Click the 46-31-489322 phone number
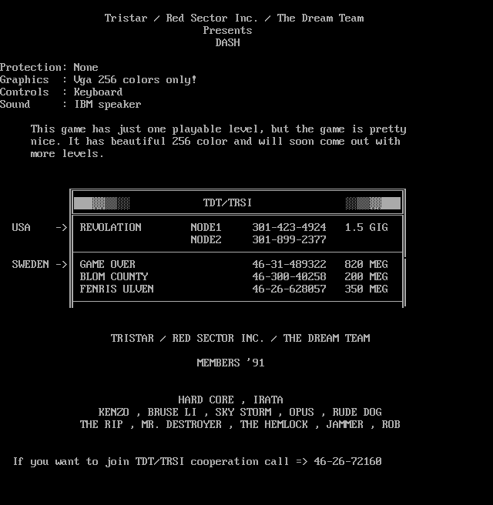 point(289,265)
